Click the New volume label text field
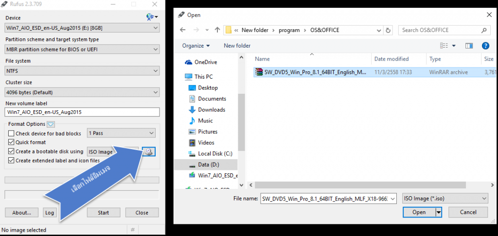This screenshot has height=236, width=498. click(82, 112)
